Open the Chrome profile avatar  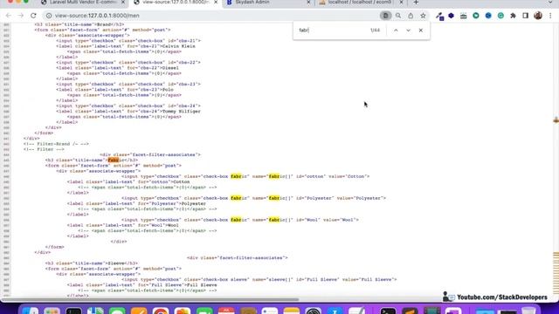pos(538,16)
